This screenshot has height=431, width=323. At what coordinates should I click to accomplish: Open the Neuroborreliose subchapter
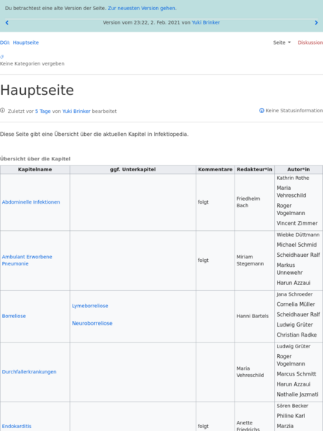(x=92, y=324)
